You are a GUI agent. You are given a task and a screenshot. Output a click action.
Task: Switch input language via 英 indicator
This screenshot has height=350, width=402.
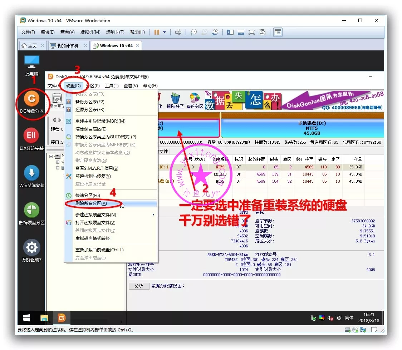[x=339, y=318]
